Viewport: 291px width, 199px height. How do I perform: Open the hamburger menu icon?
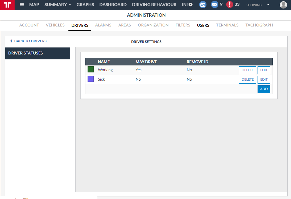[x=22, y=5]
